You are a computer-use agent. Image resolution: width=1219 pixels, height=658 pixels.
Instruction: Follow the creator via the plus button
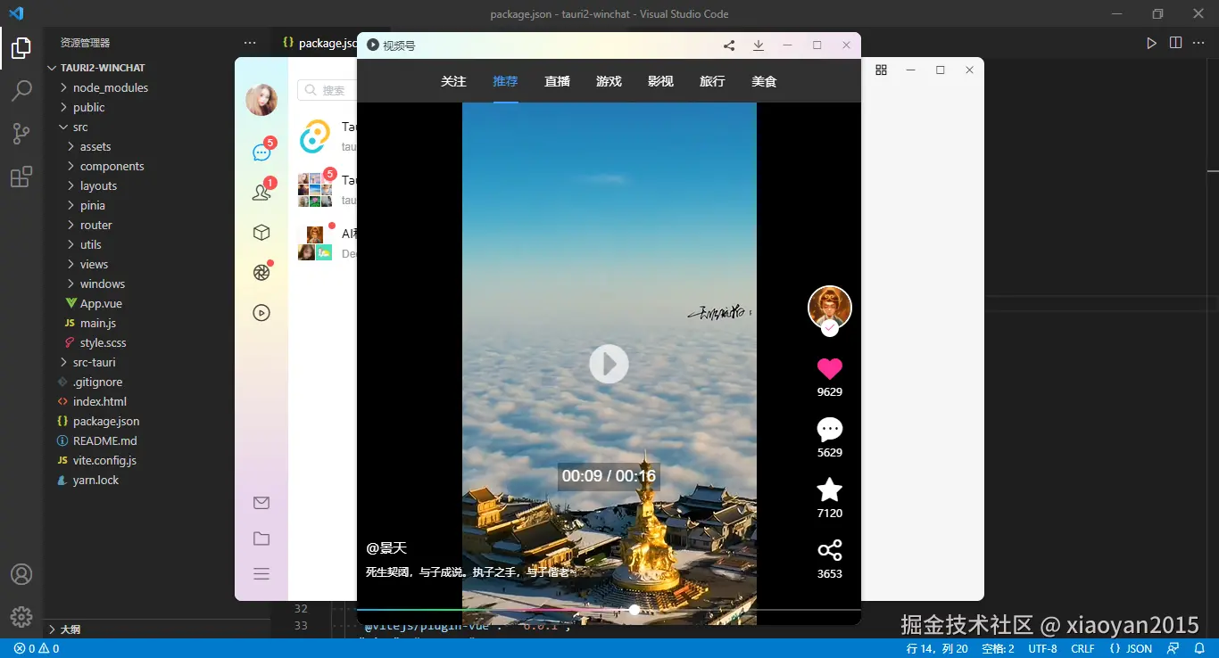tap(829, 329)
